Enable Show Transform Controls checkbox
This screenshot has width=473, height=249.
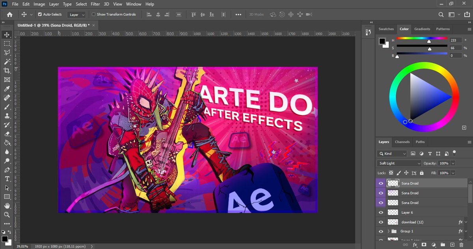coord(93,15)
